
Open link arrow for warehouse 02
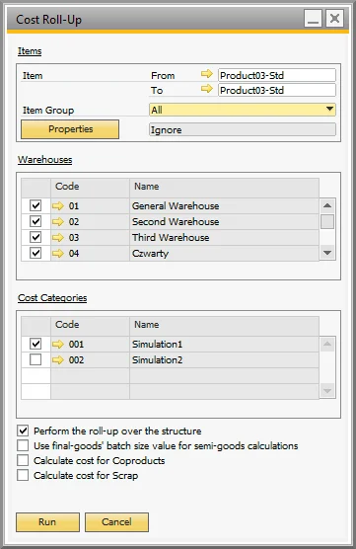[x=58, y=221]
